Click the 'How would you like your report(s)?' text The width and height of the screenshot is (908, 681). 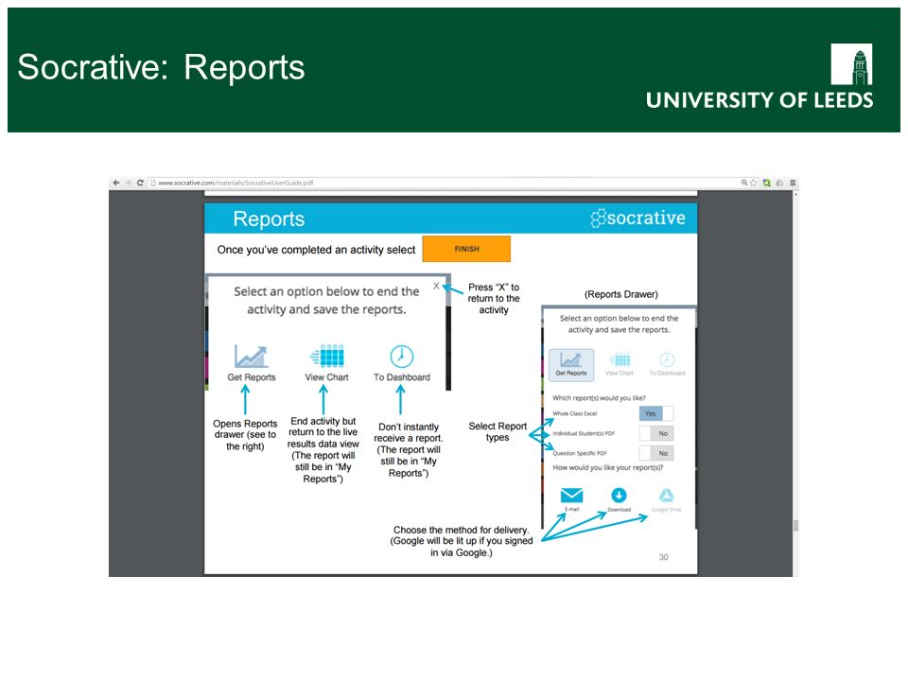pos(607,467)
